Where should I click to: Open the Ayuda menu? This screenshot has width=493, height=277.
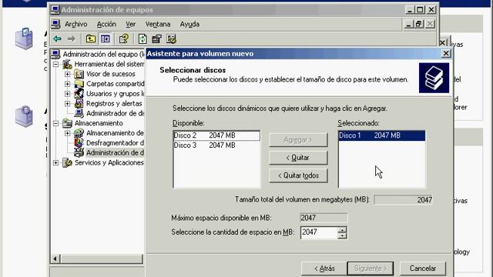click(189, 24)
